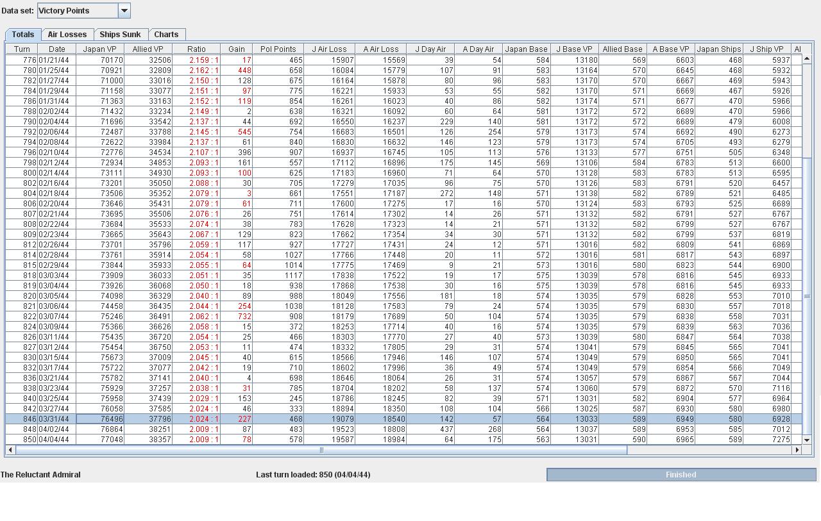Click the Allied Base column header
821x521 pixels.
click(623, 49)
